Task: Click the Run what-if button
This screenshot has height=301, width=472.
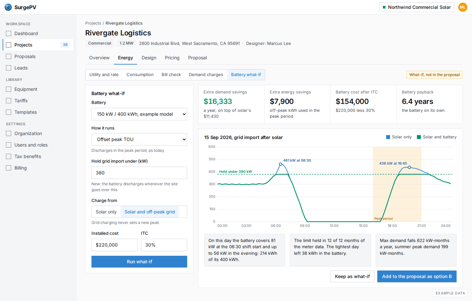Action: 139,262
